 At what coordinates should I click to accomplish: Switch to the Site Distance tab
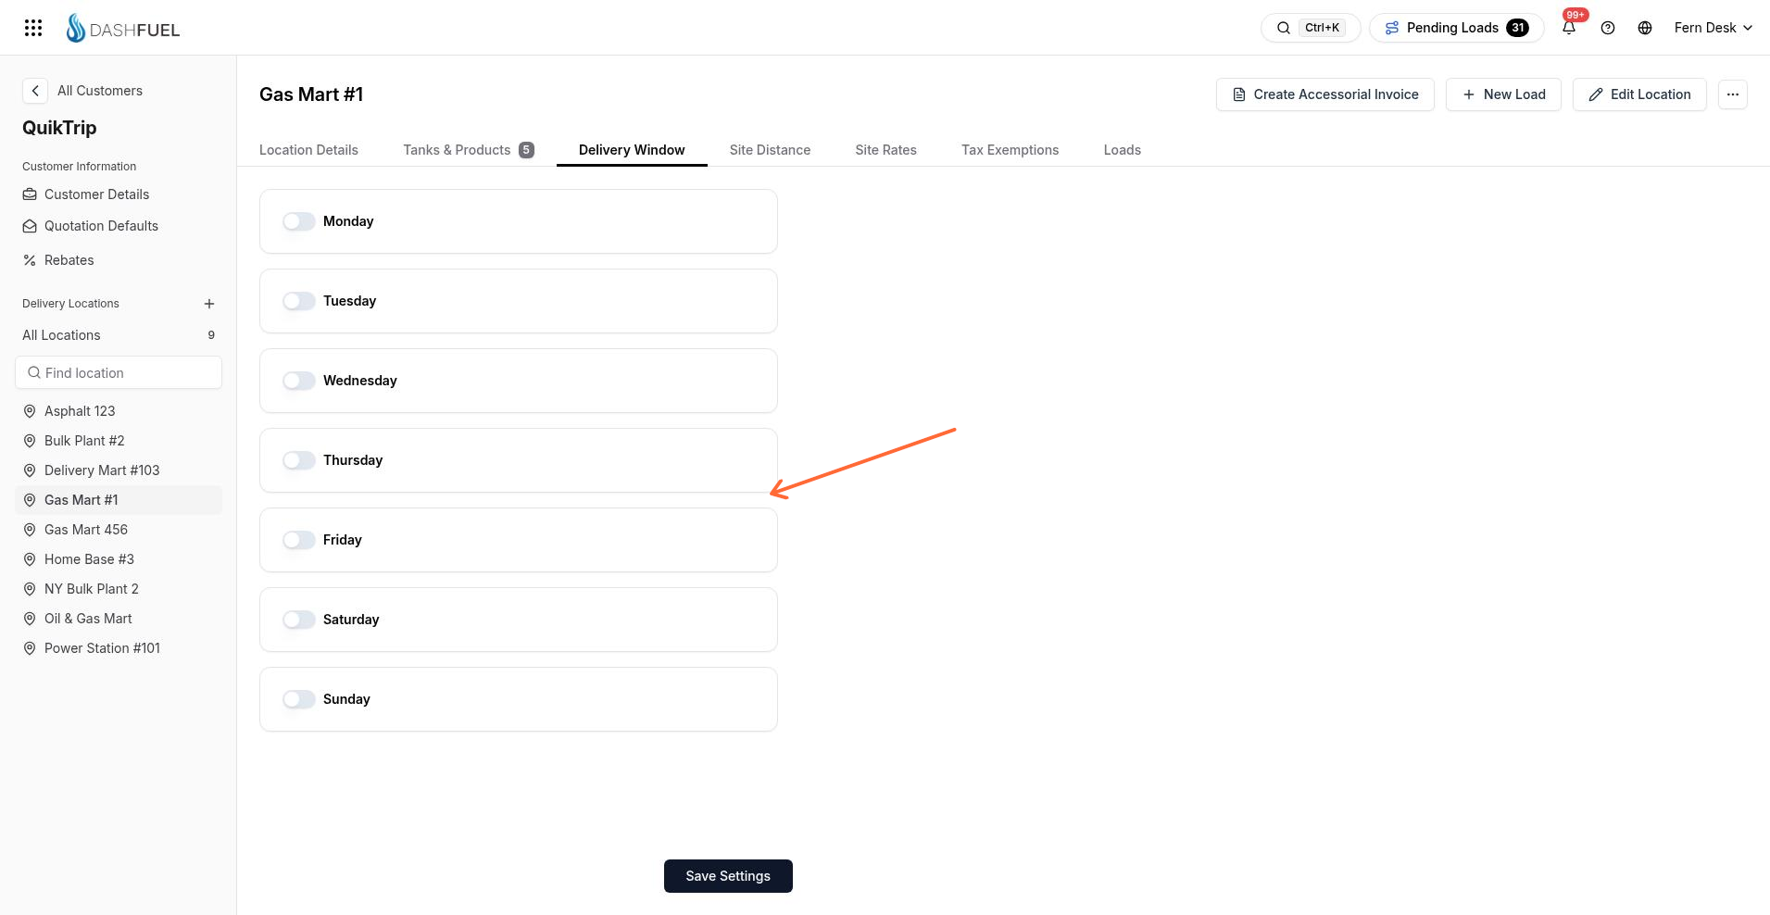point(770,150)
